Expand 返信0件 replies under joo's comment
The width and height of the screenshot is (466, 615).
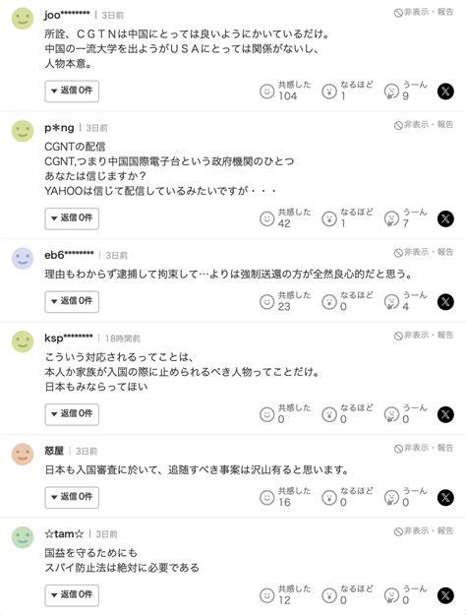click(x=72, y=91)
